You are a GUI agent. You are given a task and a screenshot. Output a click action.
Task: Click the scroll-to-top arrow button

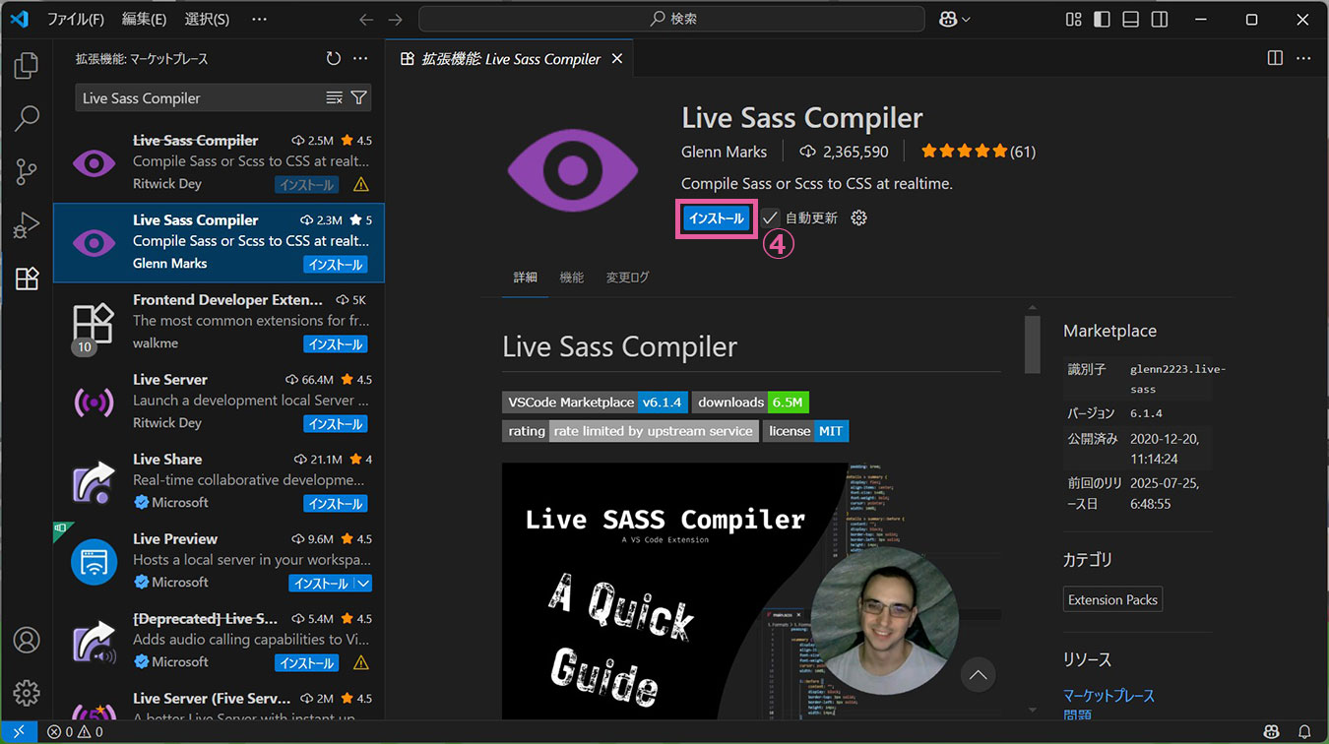(978, 675)
